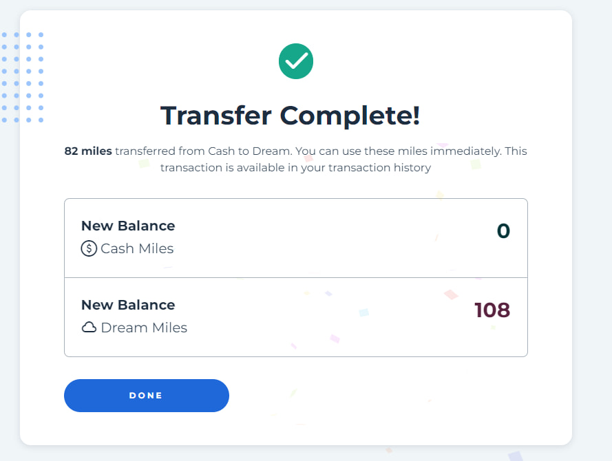Click the Dream Miles balance showing 108
Screen dimensions: 612x461
click(x=492, y=310)
